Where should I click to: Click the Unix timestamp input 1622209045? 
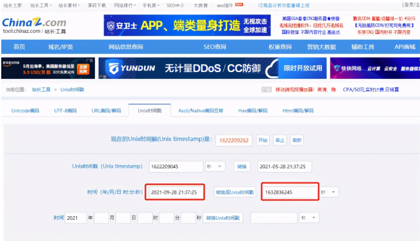(176, 166)
